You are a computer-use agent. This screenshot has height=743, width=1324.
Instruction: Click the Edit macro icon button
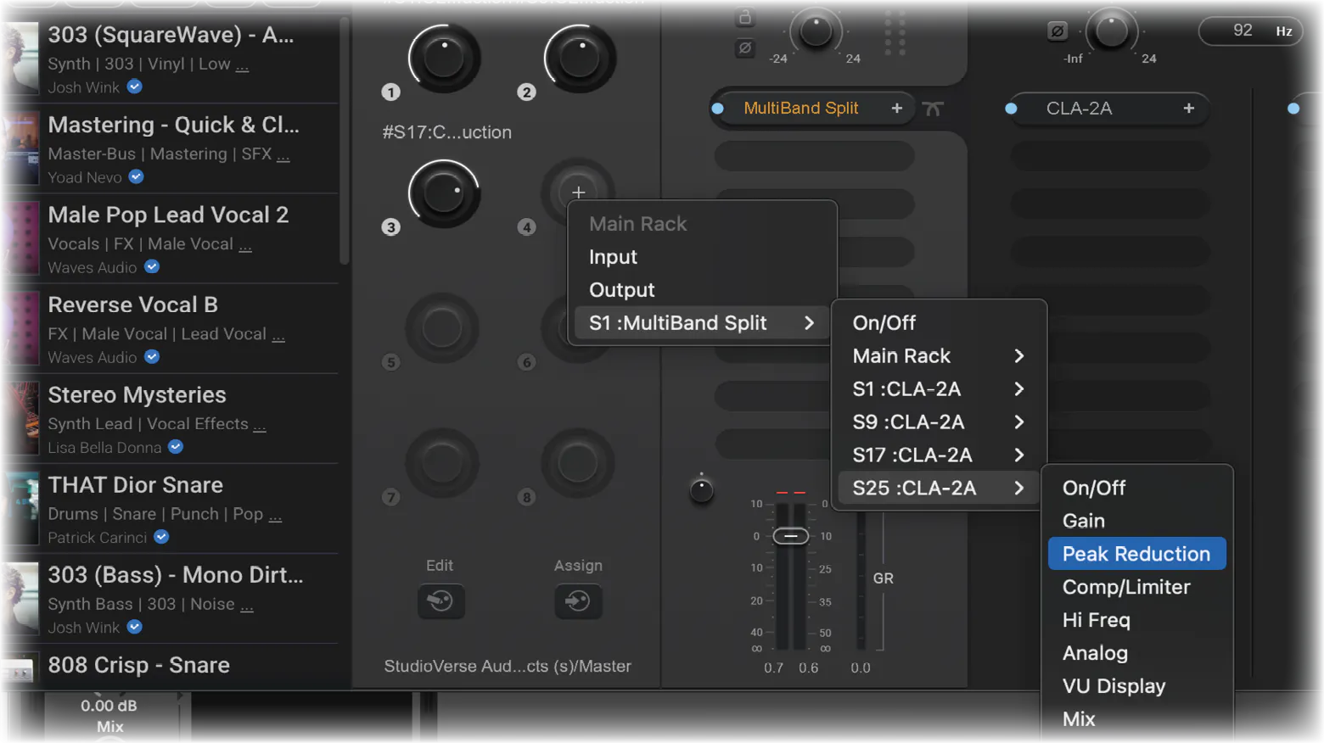tap(440, 601)
